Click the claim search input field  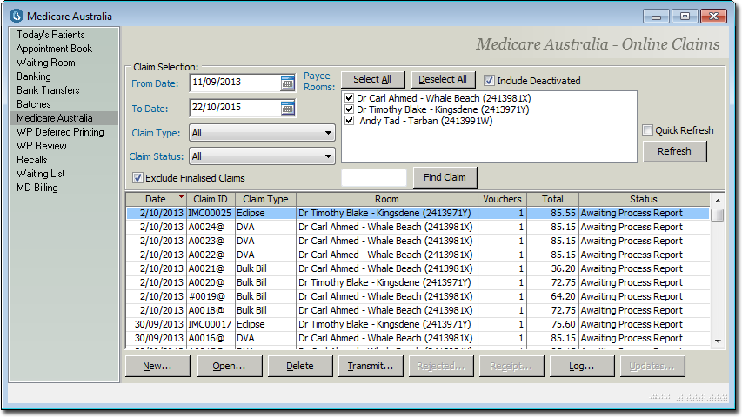pos(374,178)
